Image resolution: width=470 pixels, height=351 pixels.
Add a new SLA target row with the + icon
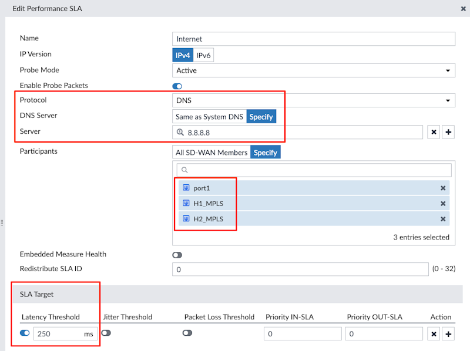[x=448, y=333]
